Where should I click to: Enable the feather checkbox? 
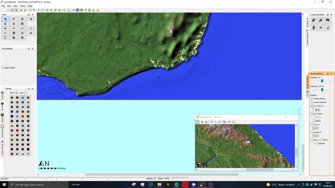(314, 121)
